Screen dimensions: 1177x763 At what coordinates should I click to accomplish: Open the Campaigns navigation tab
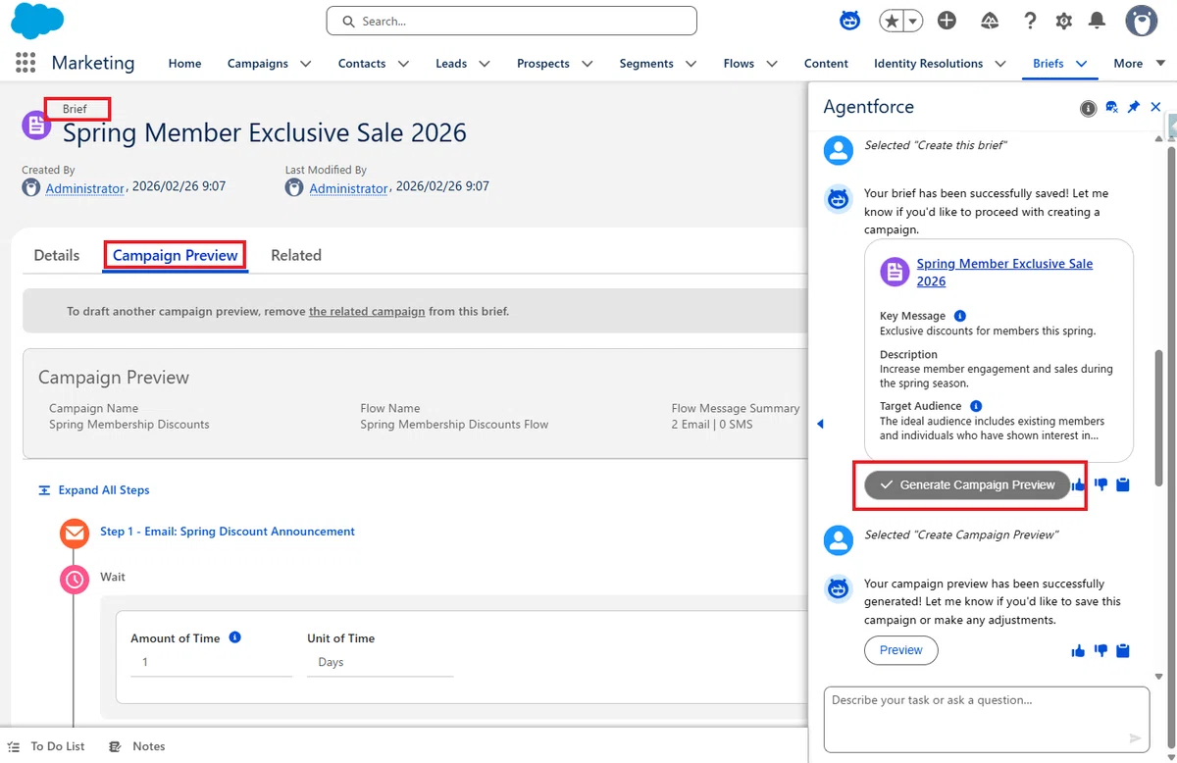click(258, 63)
